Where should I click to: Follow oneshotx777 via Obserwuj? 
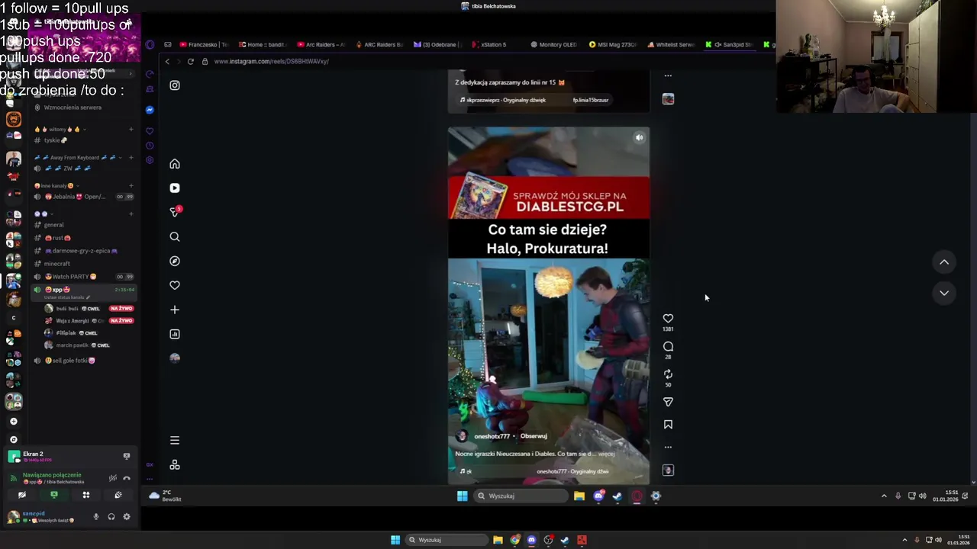[534, 436]
